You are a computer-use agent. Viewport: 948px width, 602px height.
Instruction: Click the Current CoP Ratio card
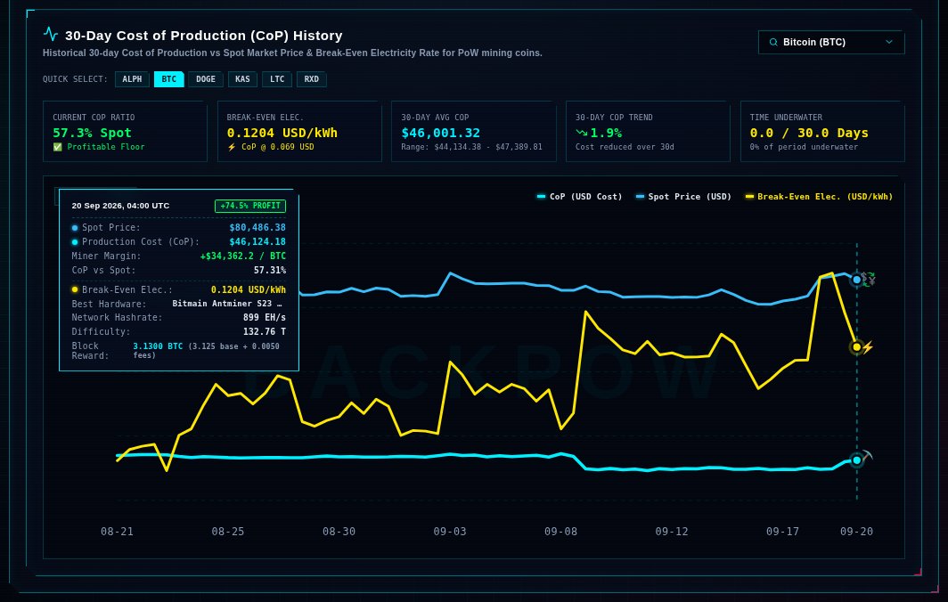pos(125,131)
